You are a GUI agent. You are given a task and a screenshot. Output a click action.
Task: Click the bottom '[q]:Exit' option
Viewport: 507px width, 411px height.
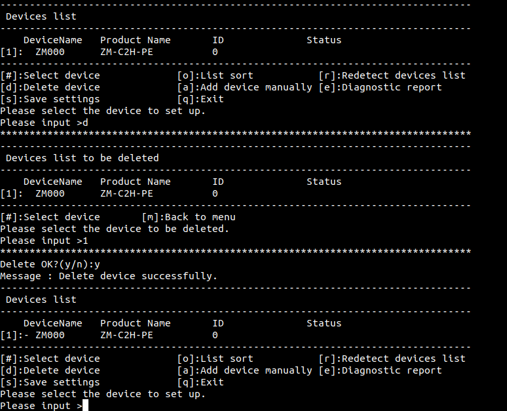click(x=200, y=382)
